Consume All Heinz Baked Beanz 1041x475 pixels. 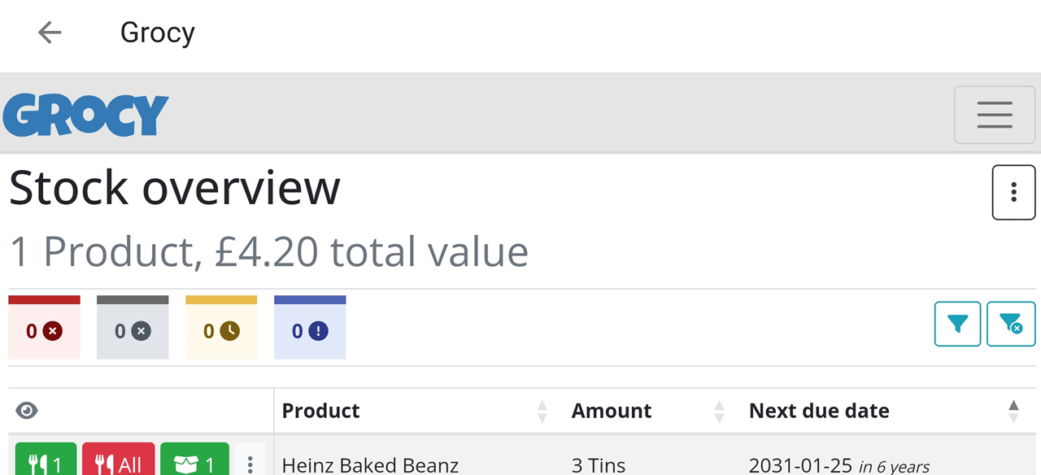point(118,460)
